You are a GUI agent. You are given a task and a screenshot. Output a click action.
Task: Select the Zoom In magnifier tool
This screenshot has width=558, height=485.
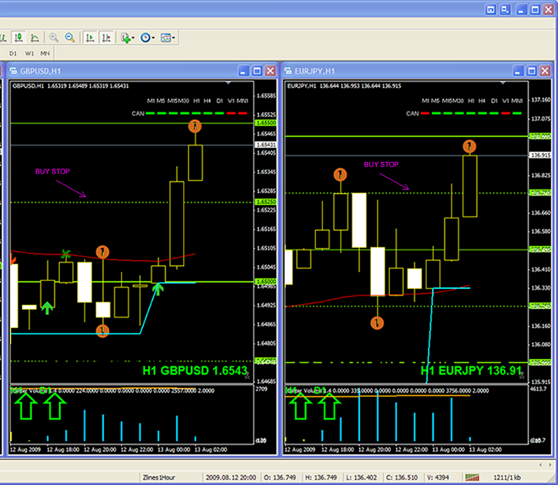pos(53,37)
